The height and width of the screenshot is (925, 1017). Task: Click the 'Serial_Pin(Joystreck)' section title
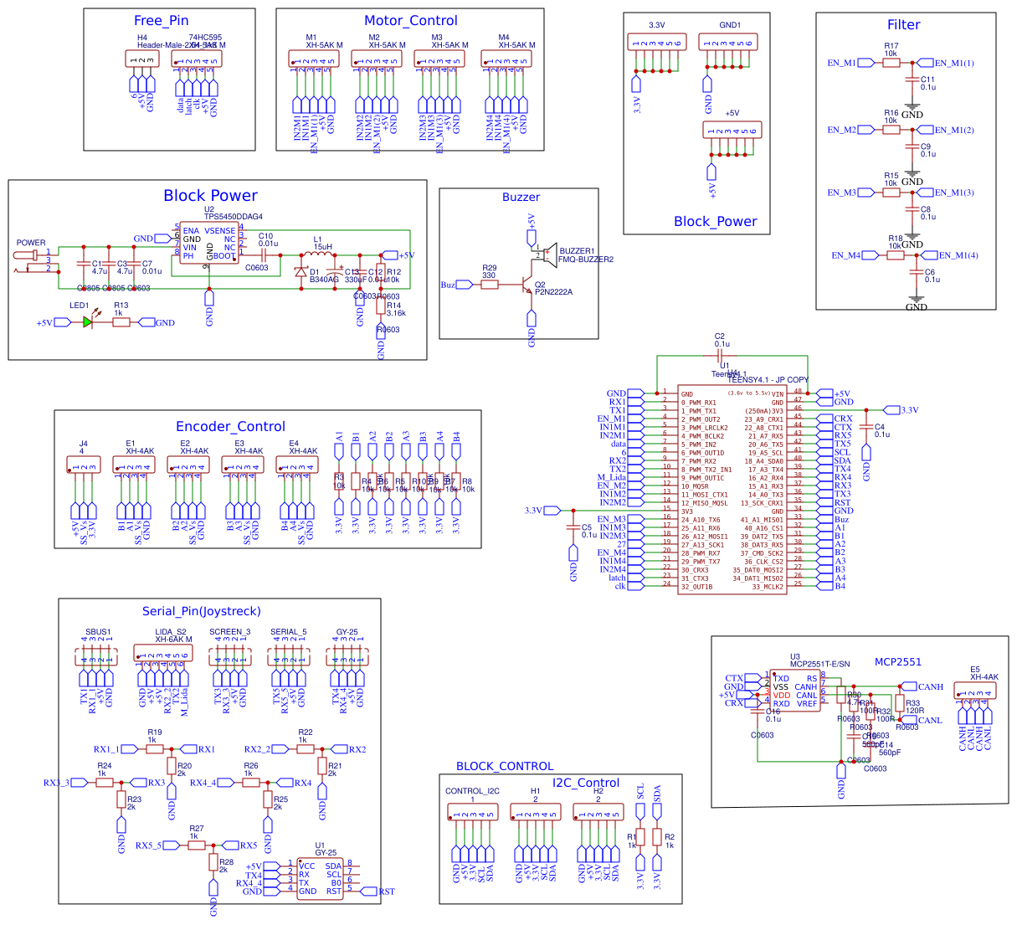click(x=202, y=611)
